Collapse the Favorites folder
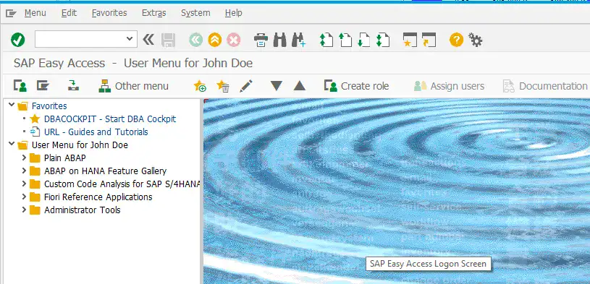The width and height of the screenshot is (590, 284). click(12, 106)
